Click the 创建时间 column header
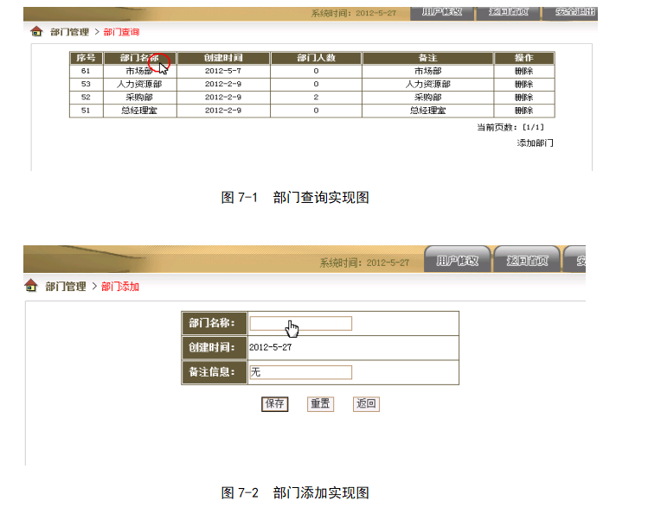The image size is (648, 507). coord(223,58)
